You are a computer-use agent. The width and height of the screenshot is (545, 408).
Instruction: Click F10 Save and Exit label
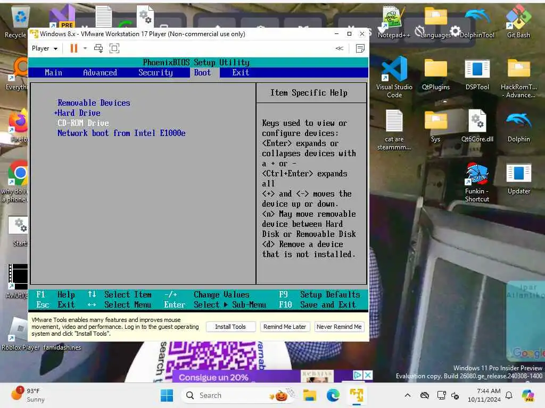pos(317,304)
